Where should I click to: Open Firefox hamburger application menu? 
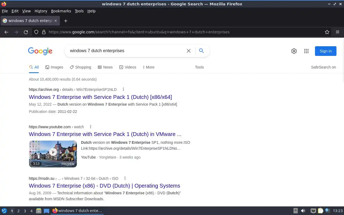pyautogui.click(x=338, y=32)
